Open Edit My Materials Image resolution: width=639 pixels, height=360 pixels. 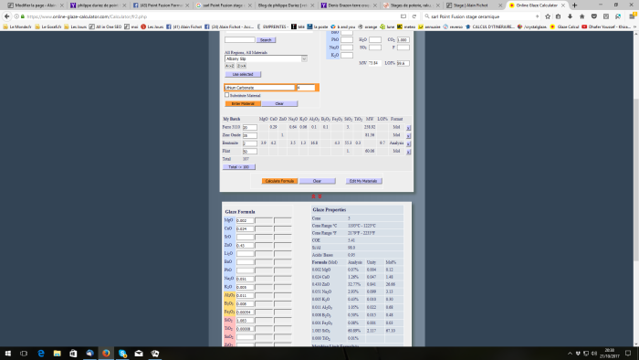(363, 181)
